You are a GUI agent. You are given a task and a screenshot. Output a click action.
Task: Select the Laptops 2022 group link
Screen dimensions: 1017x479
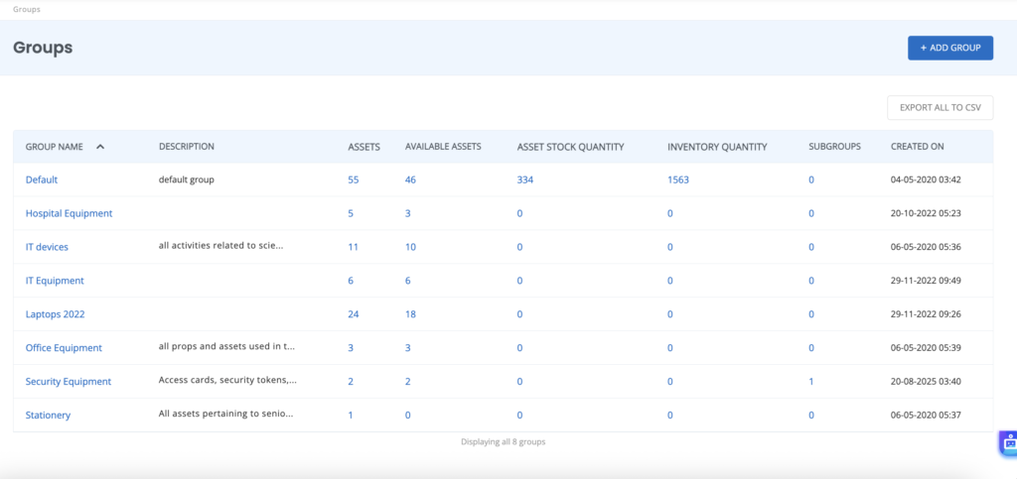(55, 314)
